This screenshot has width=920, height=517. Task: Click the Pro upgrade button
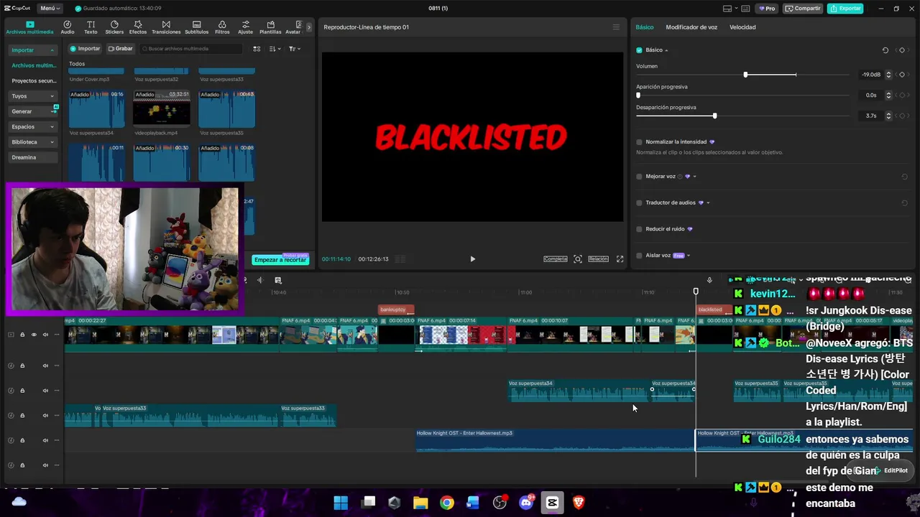767,9
